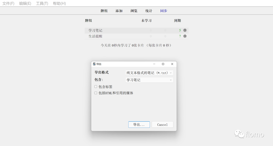The image size is (273, 146).
Task: Click due count 5 for 学习笔记
Action: coord(180,30)
